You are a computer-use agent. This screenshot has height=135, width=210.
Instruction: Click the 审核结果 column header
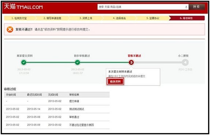click(74, 94)
